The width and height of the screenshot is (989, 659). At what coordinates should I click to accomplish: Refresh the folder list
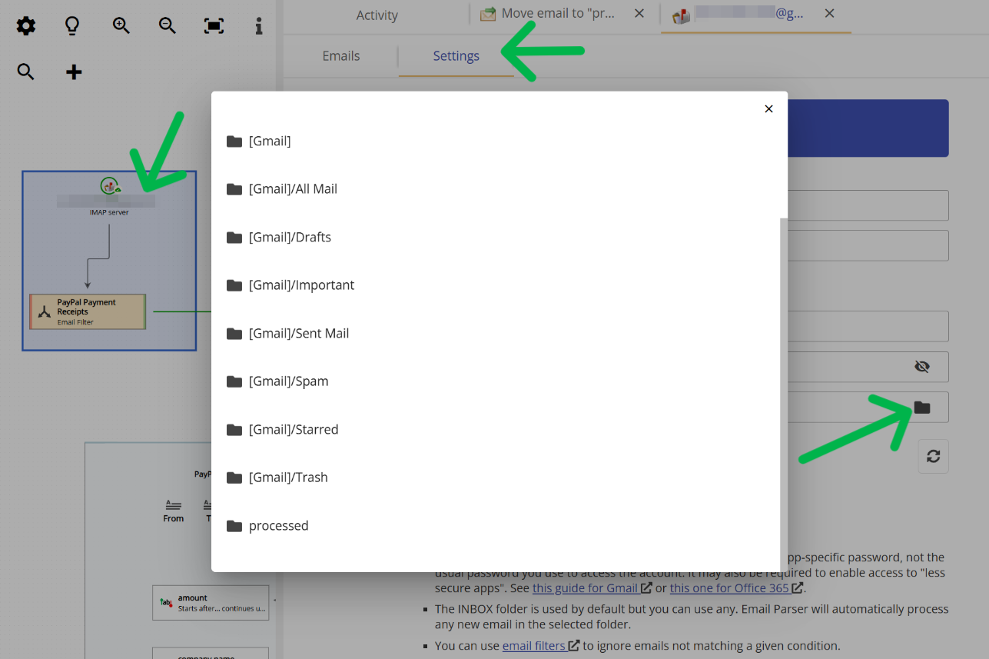(933, 456)
